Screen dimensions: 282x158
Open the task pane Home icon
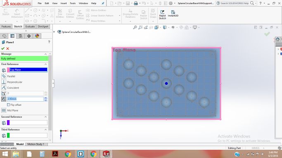click(277, 39)
